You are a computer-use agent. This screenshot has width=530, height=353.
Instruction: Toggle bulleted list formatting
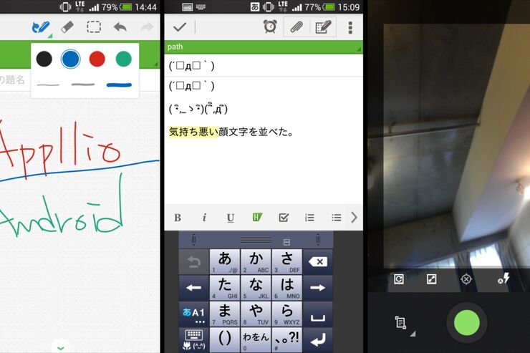point(337,218)
